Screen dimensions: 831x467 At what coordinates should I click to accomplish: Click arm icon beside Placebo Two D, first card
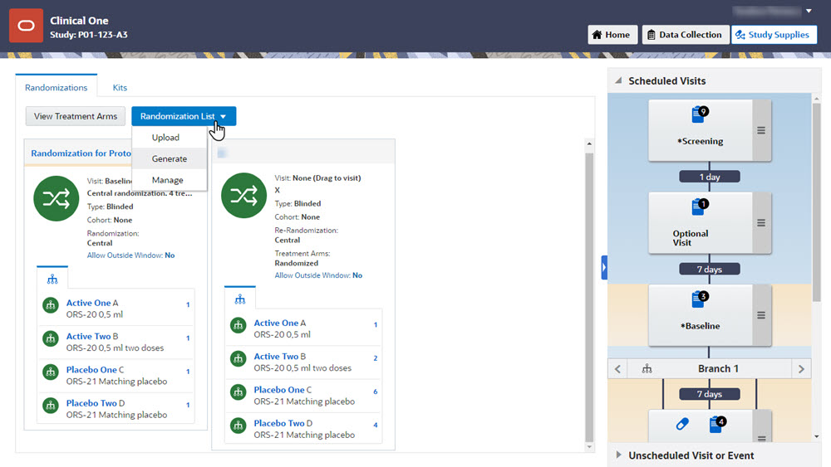click(x=51, y=406)
